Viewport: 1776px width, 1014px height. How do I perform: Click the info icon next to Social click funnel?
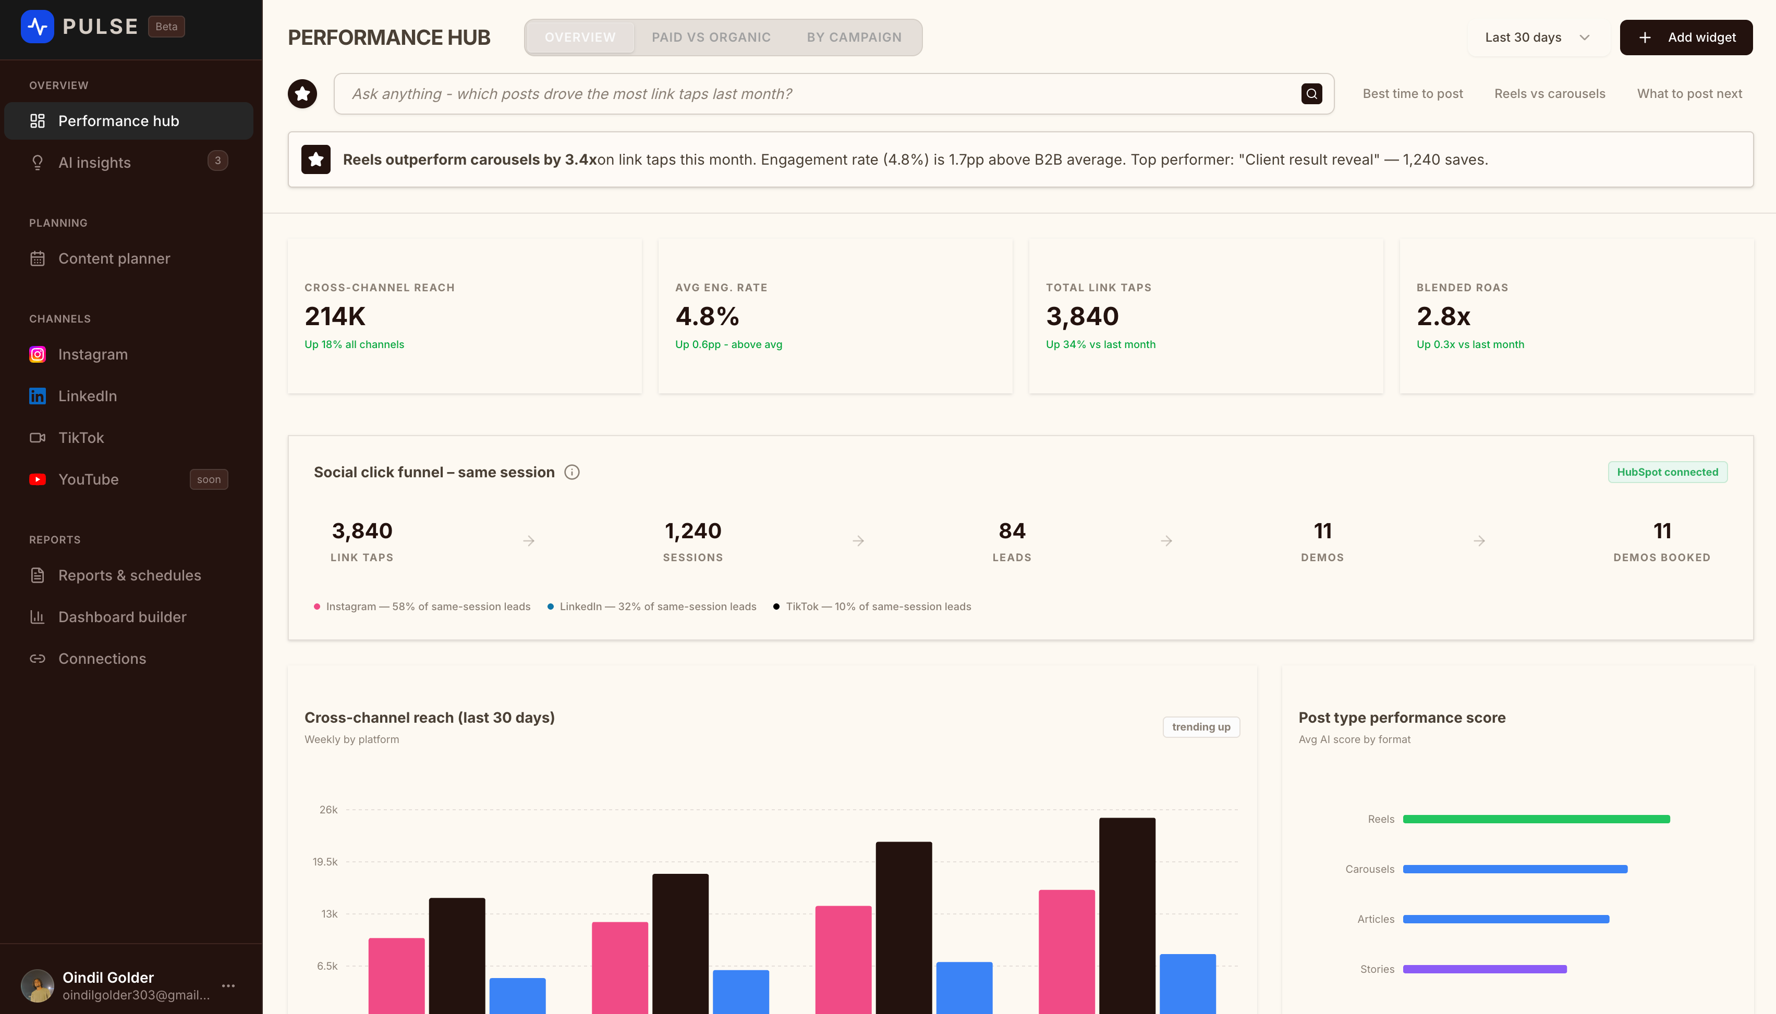click(572, 472)
